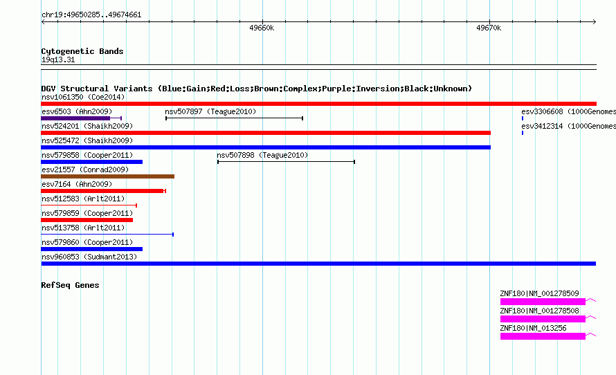Screen dimensions: 616x375
Task: Click the nsv507898 (Teague2010) black variant line
Action: coord(287,162)
